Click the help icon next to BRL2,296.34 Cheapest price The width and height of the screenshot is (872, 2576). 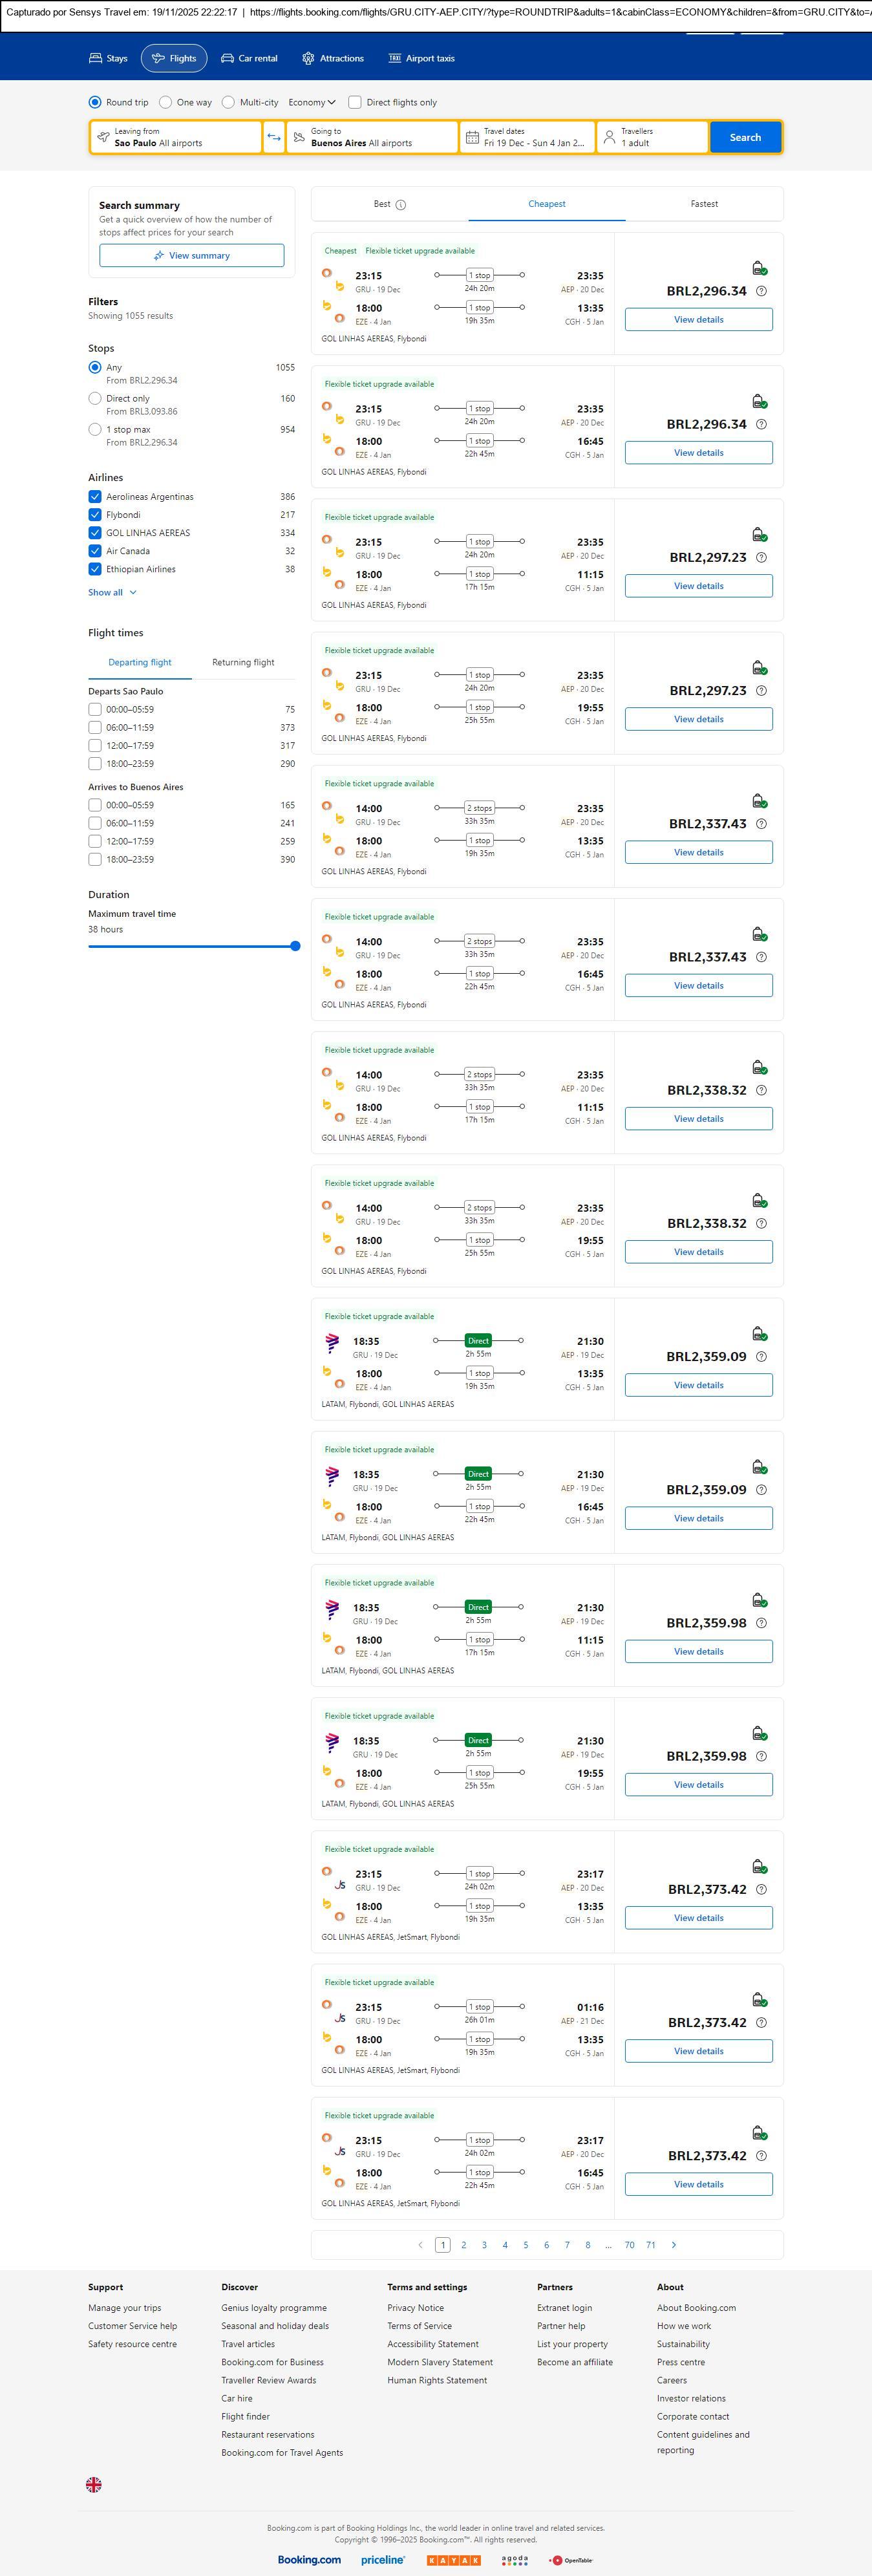pos(761,291)
